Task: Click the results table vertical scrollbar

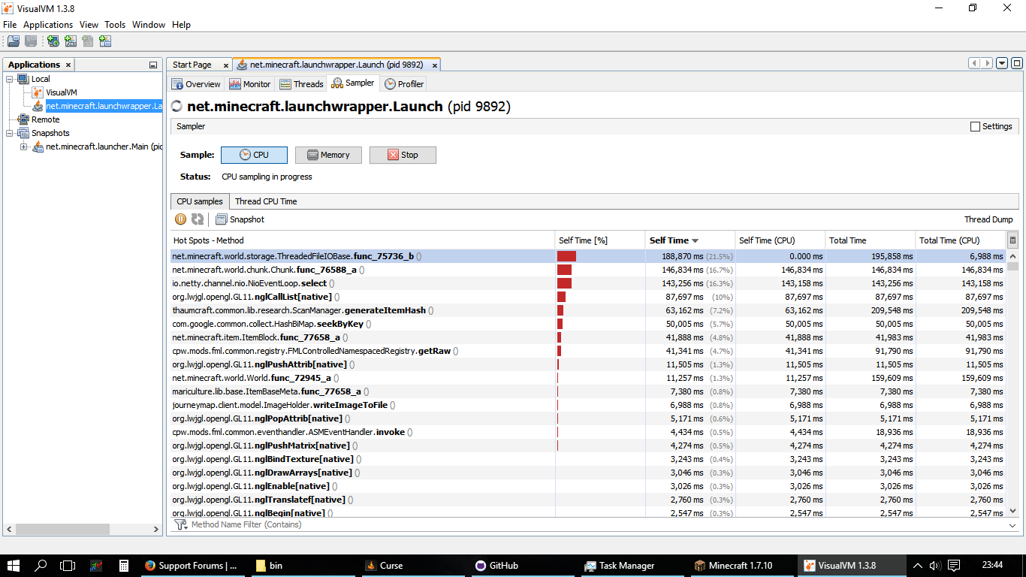Action: click(x=1012, y=383)
